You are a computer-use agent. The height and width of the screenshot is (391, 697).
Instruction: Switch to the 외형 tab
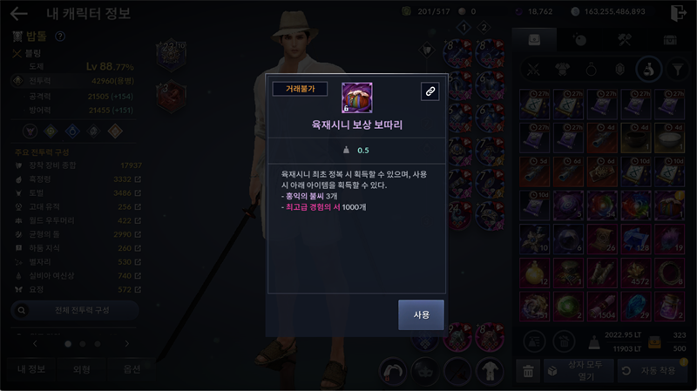pos(81,369)
